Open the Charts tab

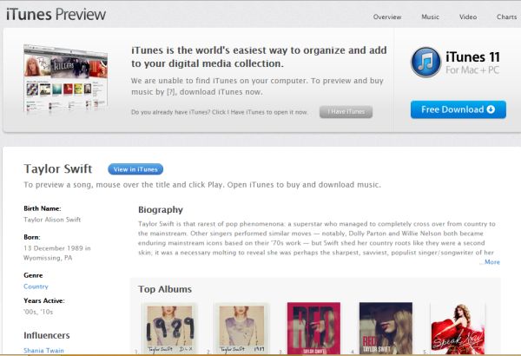507,17
